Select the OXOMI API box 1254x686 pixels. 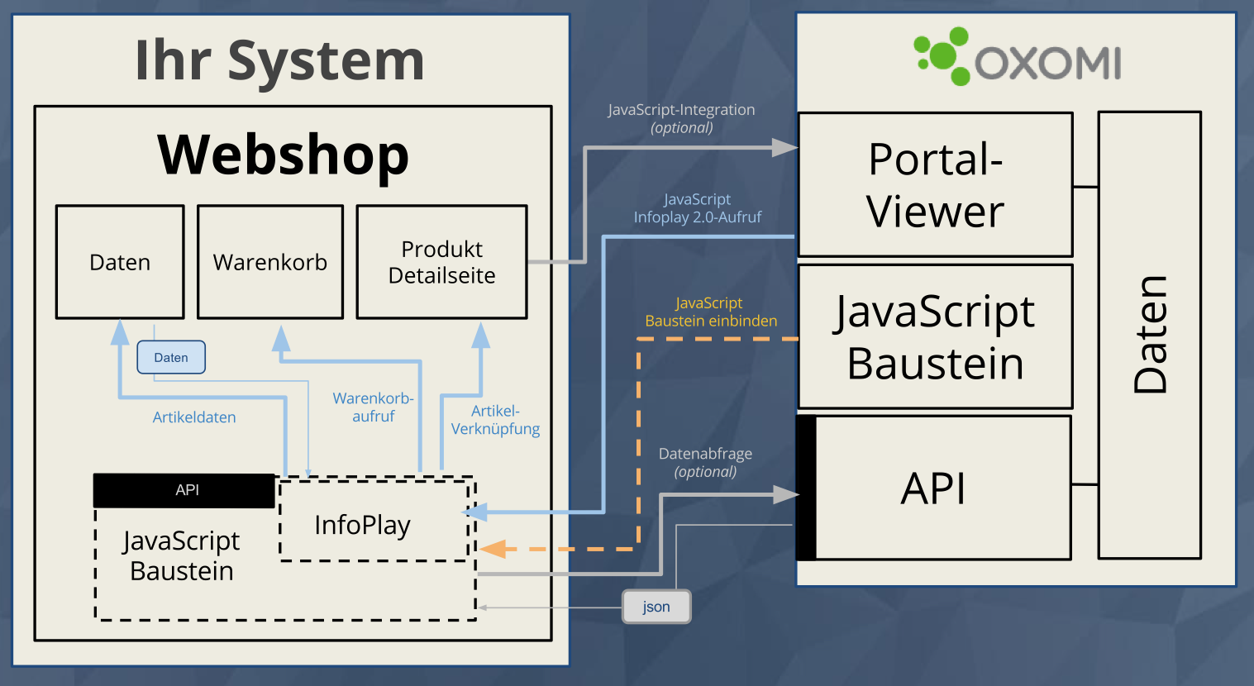coord(935,488)
